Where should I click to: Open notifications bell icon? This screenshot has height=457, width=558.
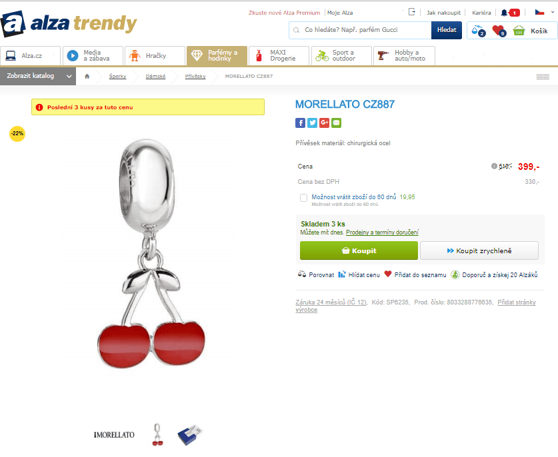[504, 13]
